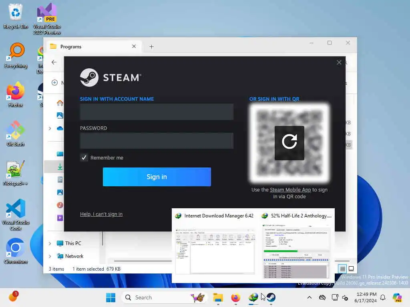This screenshot has height=307, width=410.
Task: Open the Recycle Bin desktop icon
Action: point(16,16)
